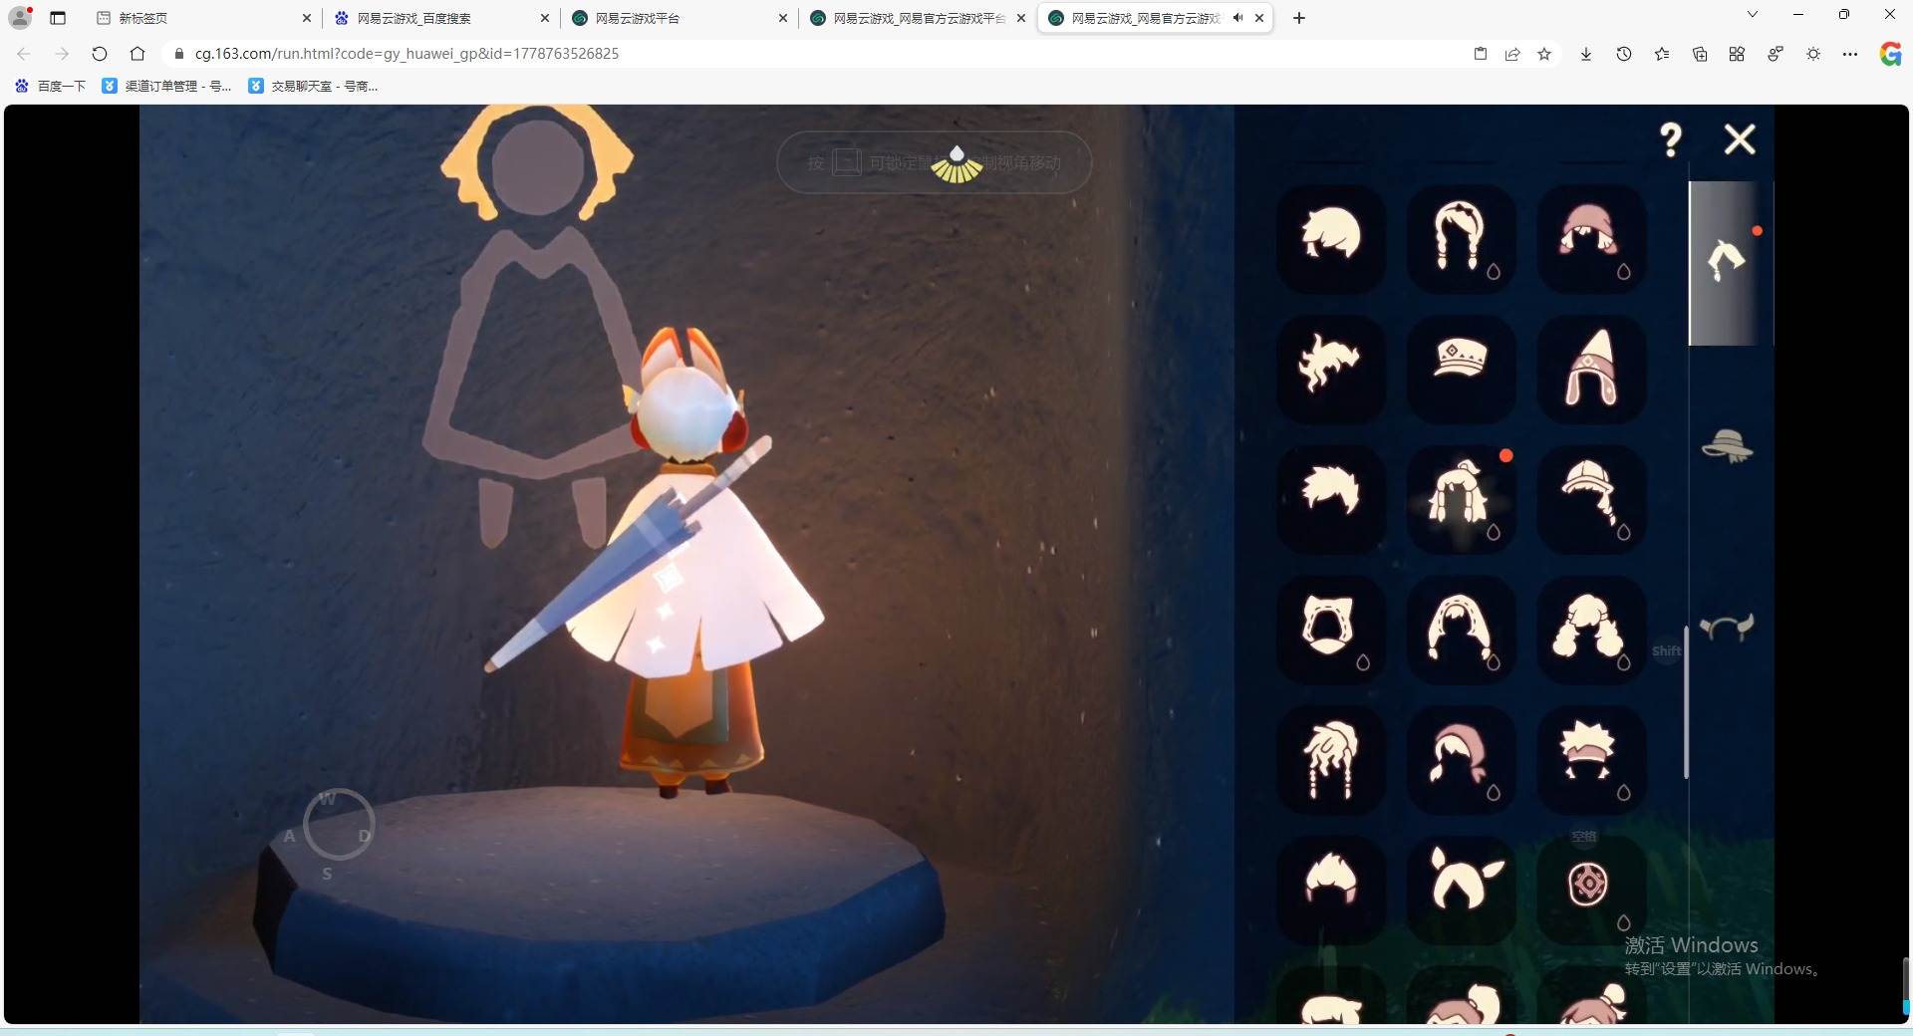The width and height of the screenshot is (1913, 1036).
Task: Open the 百度一下 bookmark
Action: 51,86
